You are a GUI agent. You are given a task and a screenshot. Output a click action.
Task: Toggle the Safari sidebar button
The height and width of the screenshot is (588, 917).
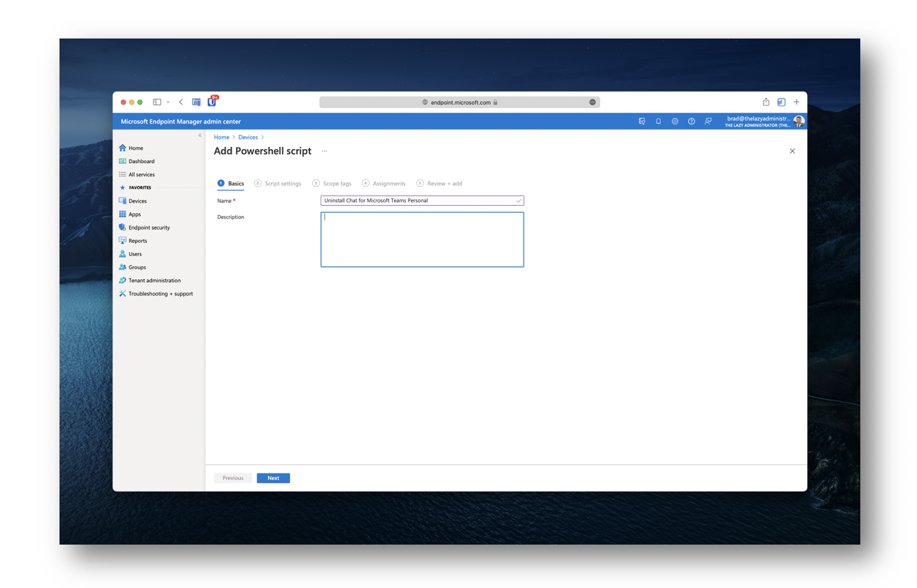[x=157, y=102]
